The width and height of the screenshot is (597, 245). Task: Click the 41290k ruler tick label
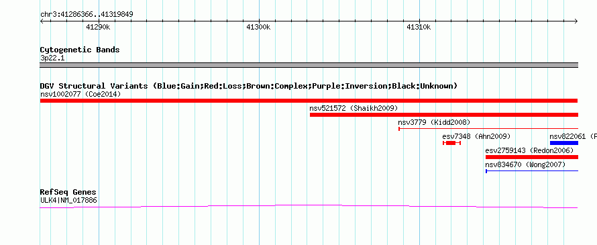coord(98,27)
